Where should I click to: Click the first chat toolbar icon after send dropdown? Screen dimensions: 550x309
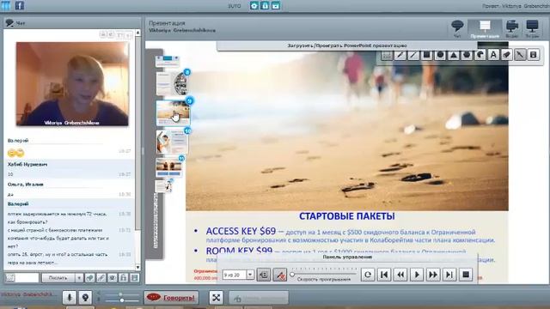pos(90,278)
